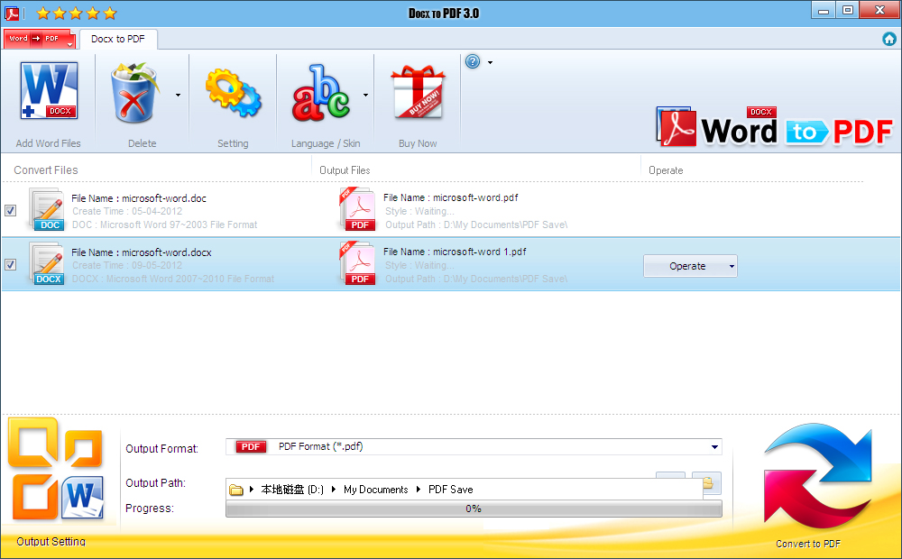Click the home icon in the tab bar
Image resolution: width=902 pixels, height=559 pixels.
(889, 39)
